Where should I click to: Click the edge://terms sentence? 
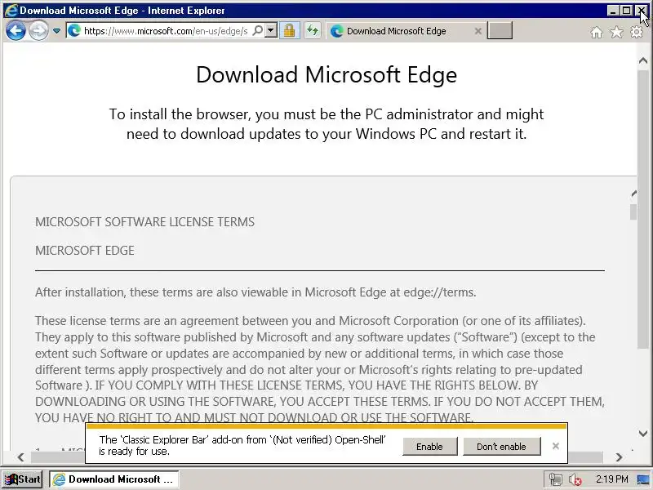point(255,292)
